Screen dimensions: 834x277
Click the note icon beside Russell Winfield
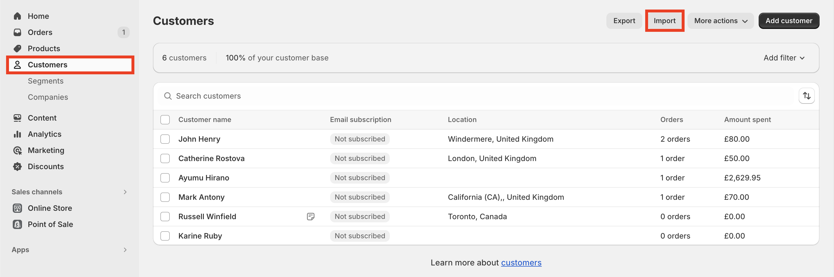click(310, 217)
